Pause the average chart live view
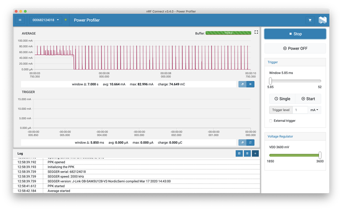342x210 pixels. [250, 84]
